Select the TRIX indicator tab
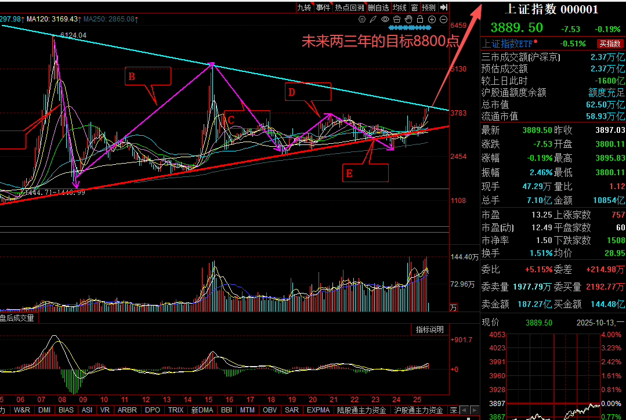 click(176, 410)
